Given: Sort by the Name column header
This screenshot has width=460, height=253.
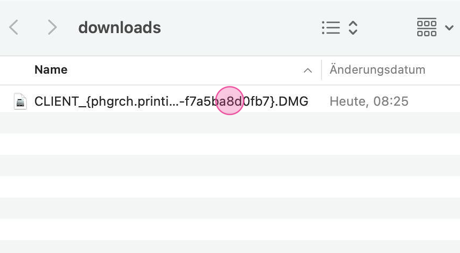Looking at the screenshot, I should (x=51, y=70).
